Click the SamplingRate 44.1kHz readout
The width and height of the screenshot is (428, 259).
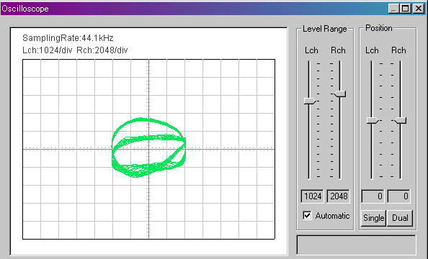point(68,38)
